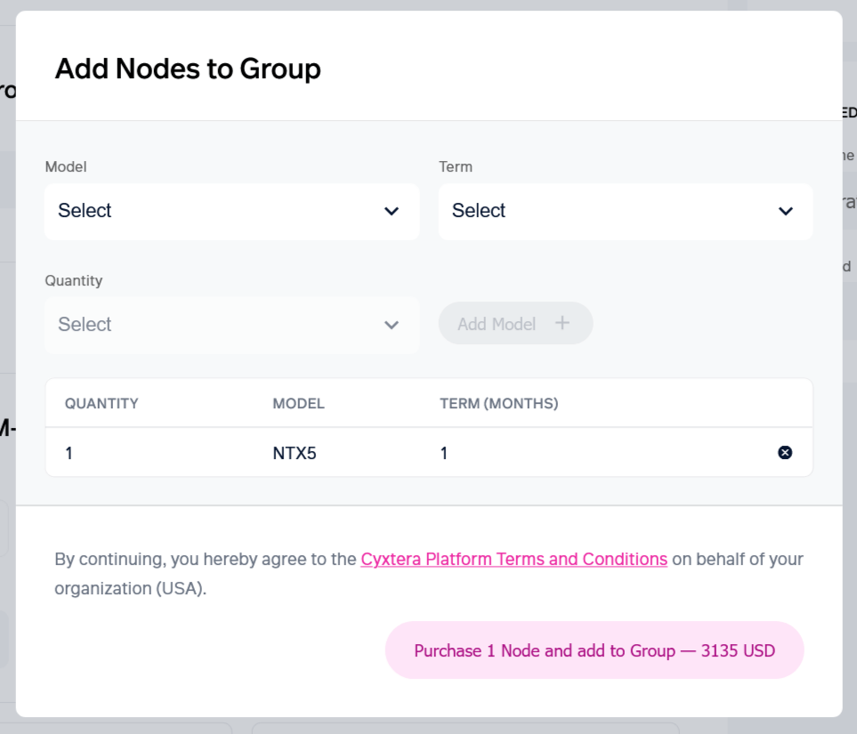
Task: Open the Term select dropdown
Action: click(625, 212)
